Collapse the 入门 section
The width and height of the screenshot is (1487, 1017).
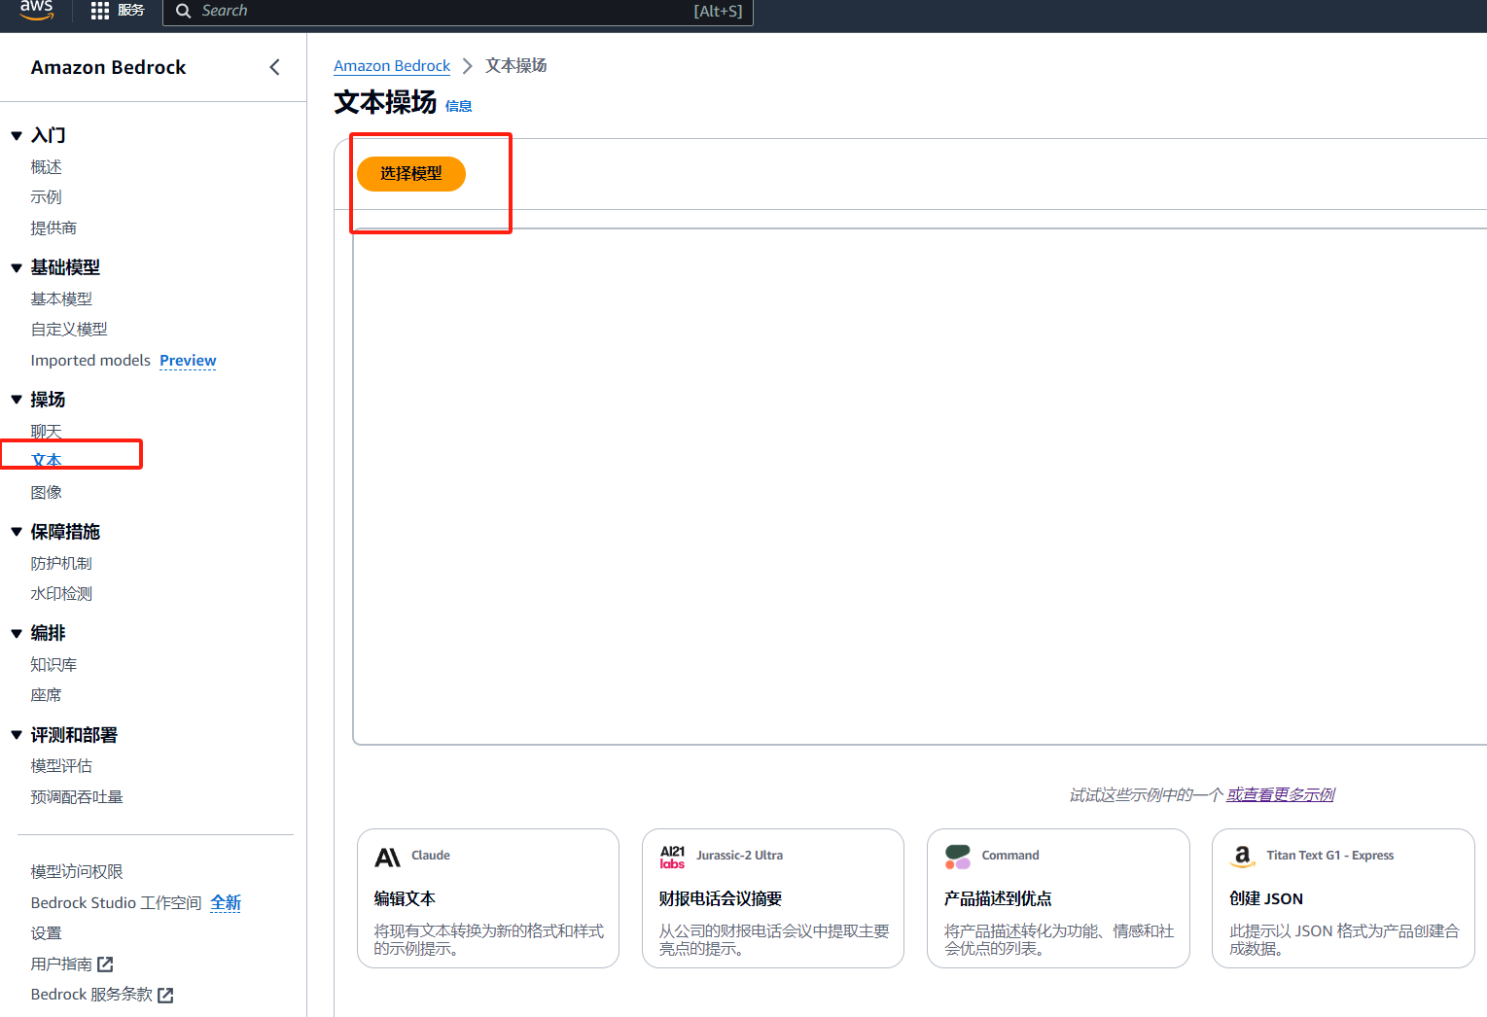tap(17, 136)
